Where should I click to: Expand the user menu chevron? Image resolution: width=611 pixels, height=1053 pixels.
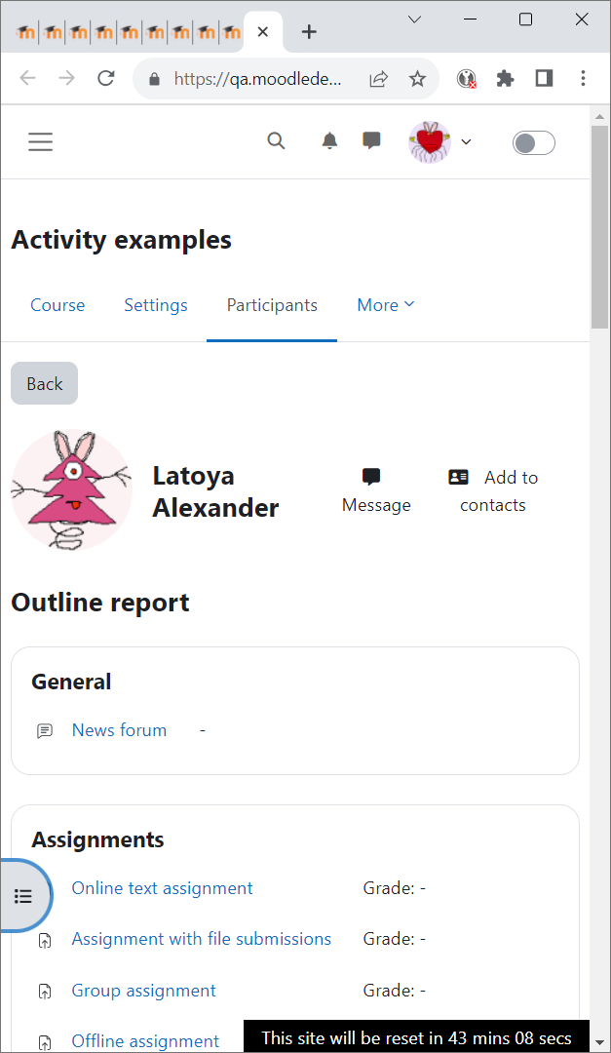[466, 141]
